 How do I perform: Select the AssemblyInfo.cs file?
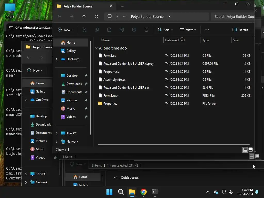point(174,80)
